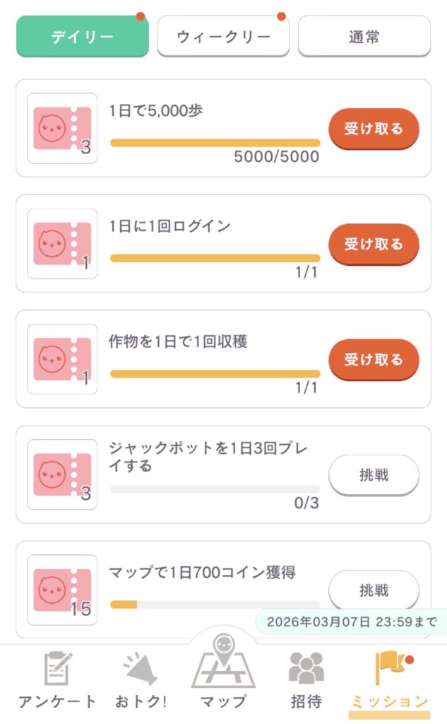This screenshot has height=724, width=447.
Task: Switch to the ウィークリー tab
Action: [x=223, y=37]
